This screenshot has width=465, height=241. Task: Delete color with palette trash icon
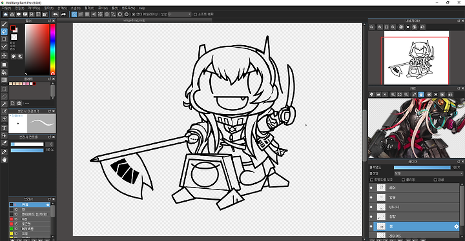[x=19, y=103]
